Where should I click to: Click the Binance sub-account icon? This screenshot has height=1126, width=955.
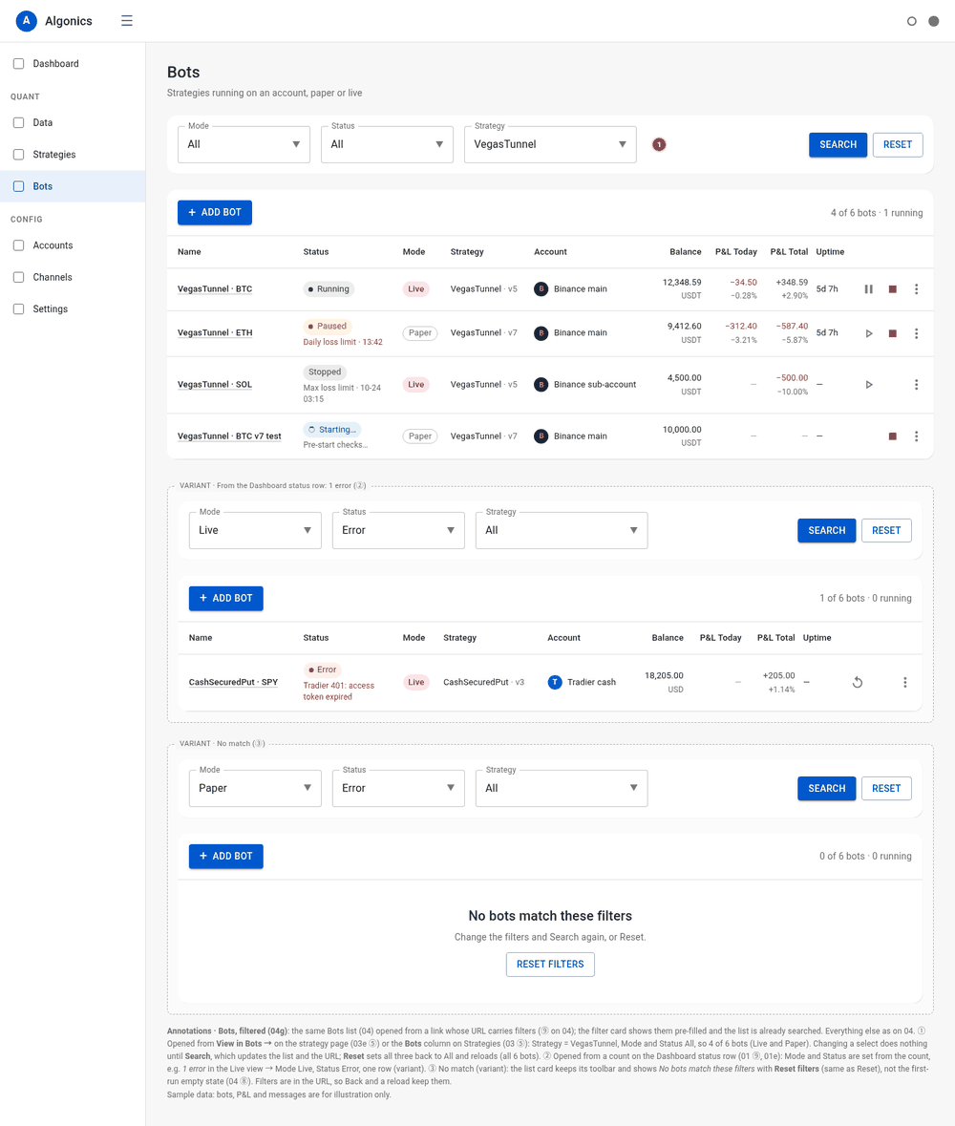pos(541,385)
